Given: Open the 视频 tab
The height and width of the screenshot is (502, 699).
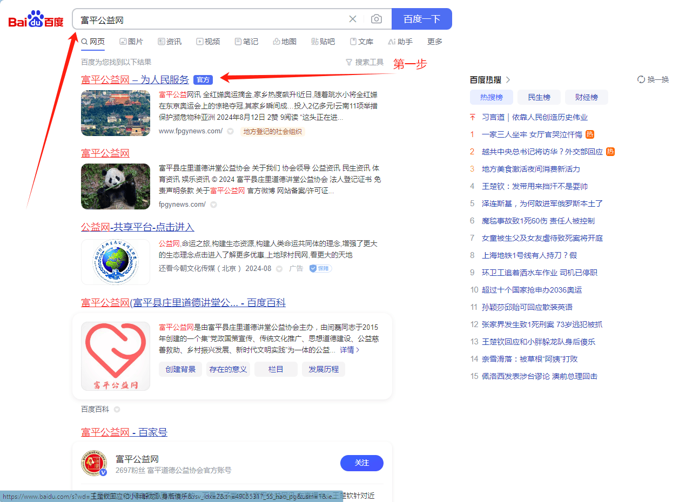Looking at the screenshot, I should click(x=208, y=42).
